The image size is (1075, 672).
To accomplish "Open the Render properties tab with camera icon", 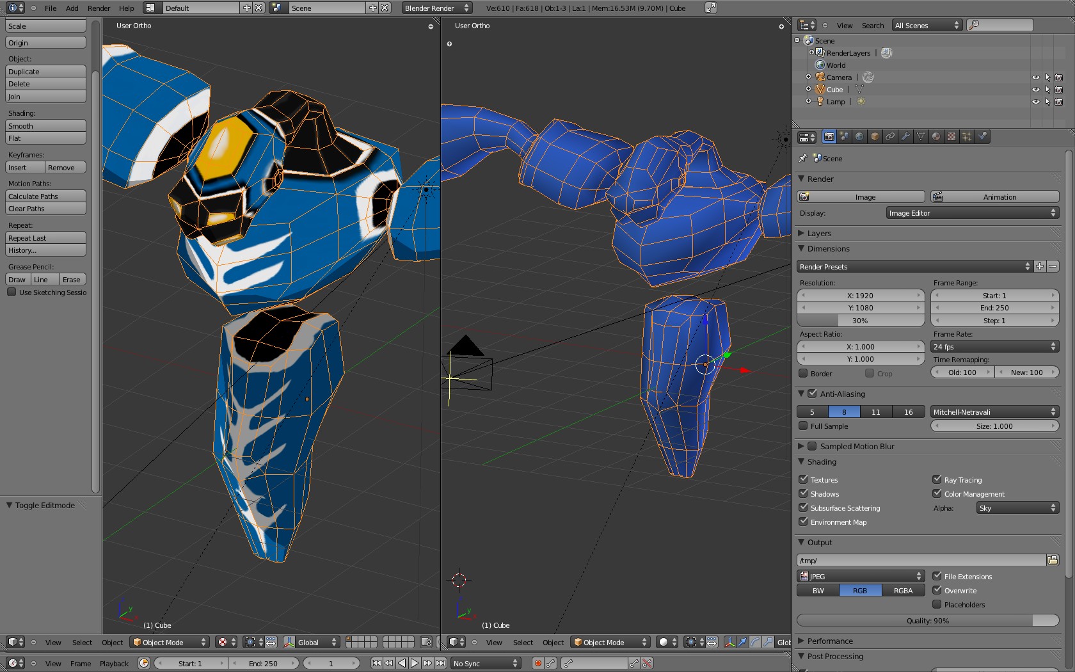I will tap(829, 136).
